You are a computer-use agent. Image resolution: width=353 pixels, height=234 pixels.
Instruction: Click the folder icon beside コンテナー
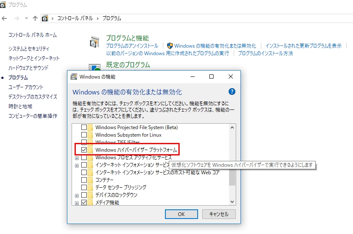coord(90,180)
